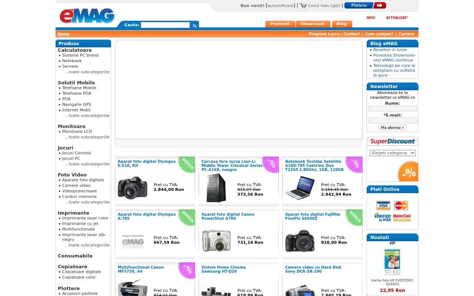Open the Cariere link
This screenshot has width=474, height=296.
(x=406, y=34)
